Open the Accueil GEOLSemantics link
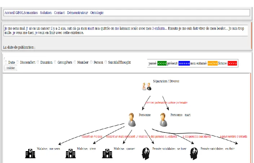 [21, 13]
